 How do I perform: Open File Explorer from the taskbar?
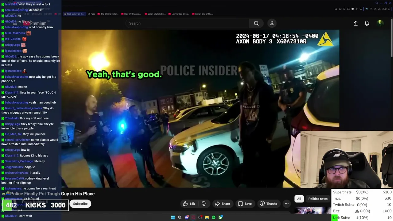click(x=207, y=217)
